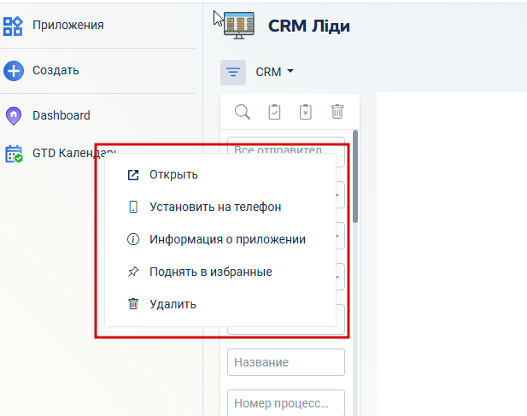Open GTD Календарь calendar icon
This screenshot has height=416, width=527.
click(x=14, y=154)
